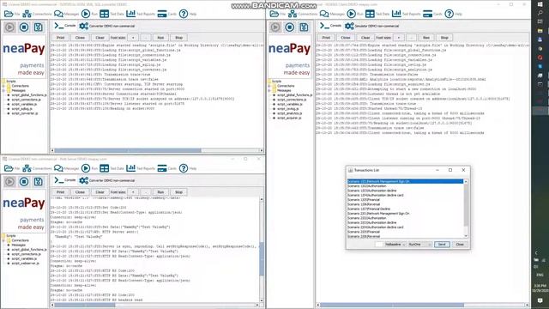Expand Messages folder in top-left converter tree

click(x=3, y=90)
